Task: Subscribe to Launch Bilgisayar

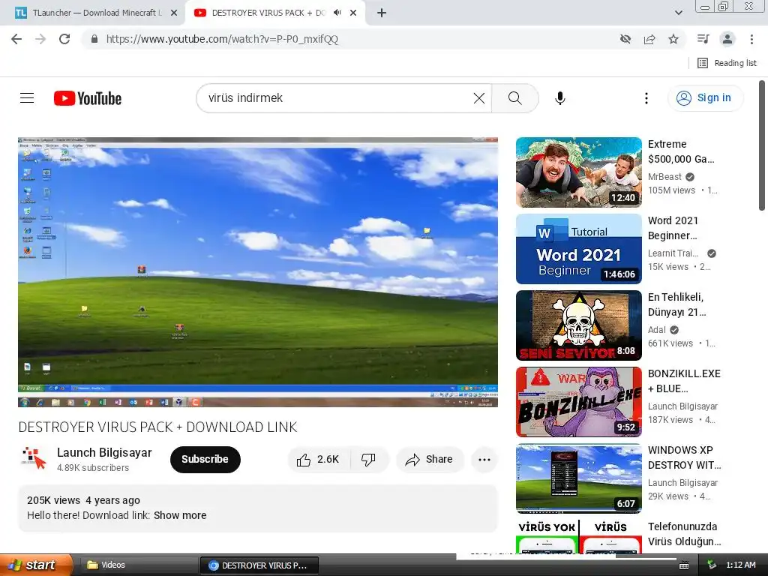Action: (x=205, y=460)
